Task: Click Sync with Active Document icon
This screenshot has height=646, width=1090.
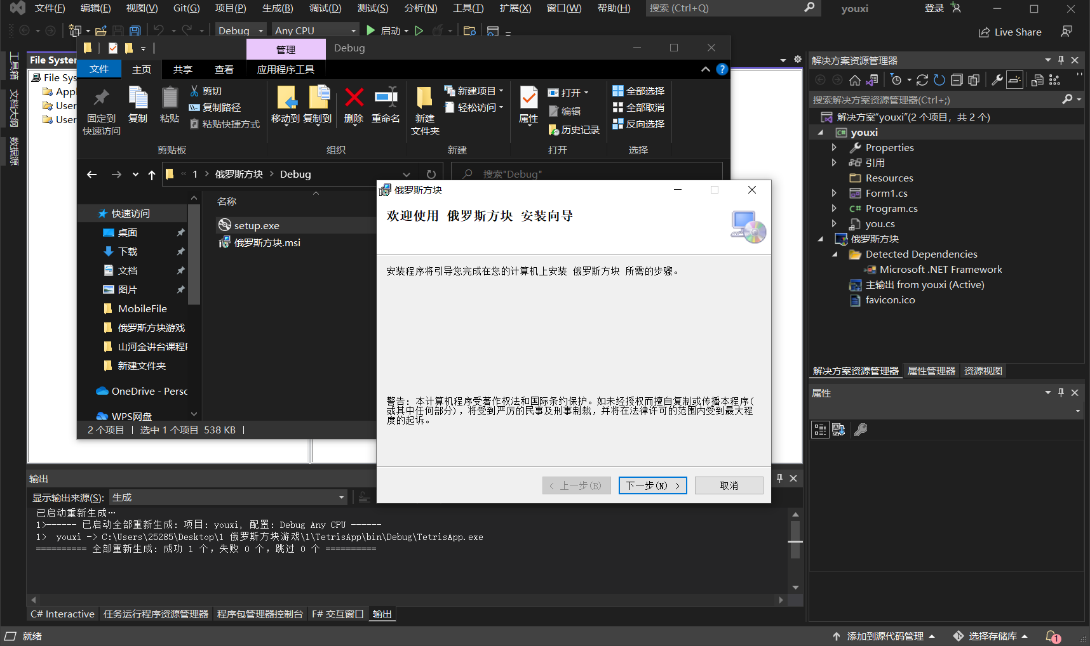Action: click(922, 80)
